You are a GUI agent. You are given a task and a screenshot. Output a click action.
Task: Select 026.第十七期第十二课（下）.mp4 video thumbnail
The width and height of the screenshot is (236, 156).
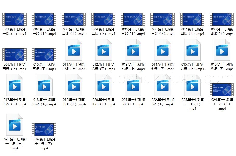click(x=44, y=130)
